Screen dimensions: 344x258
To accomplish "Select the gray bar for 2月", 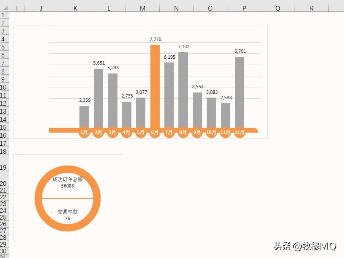I will (x=98, y=97).
